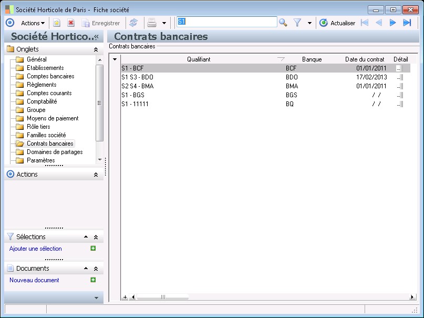This screenshot has width=424, height=318.
Task: Click the magnifying glass search icon
Action: [x=283, y=23]
